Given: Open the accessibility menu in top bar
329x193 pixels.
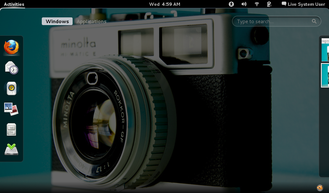Looking at the screenshot, I should [231, 4].
